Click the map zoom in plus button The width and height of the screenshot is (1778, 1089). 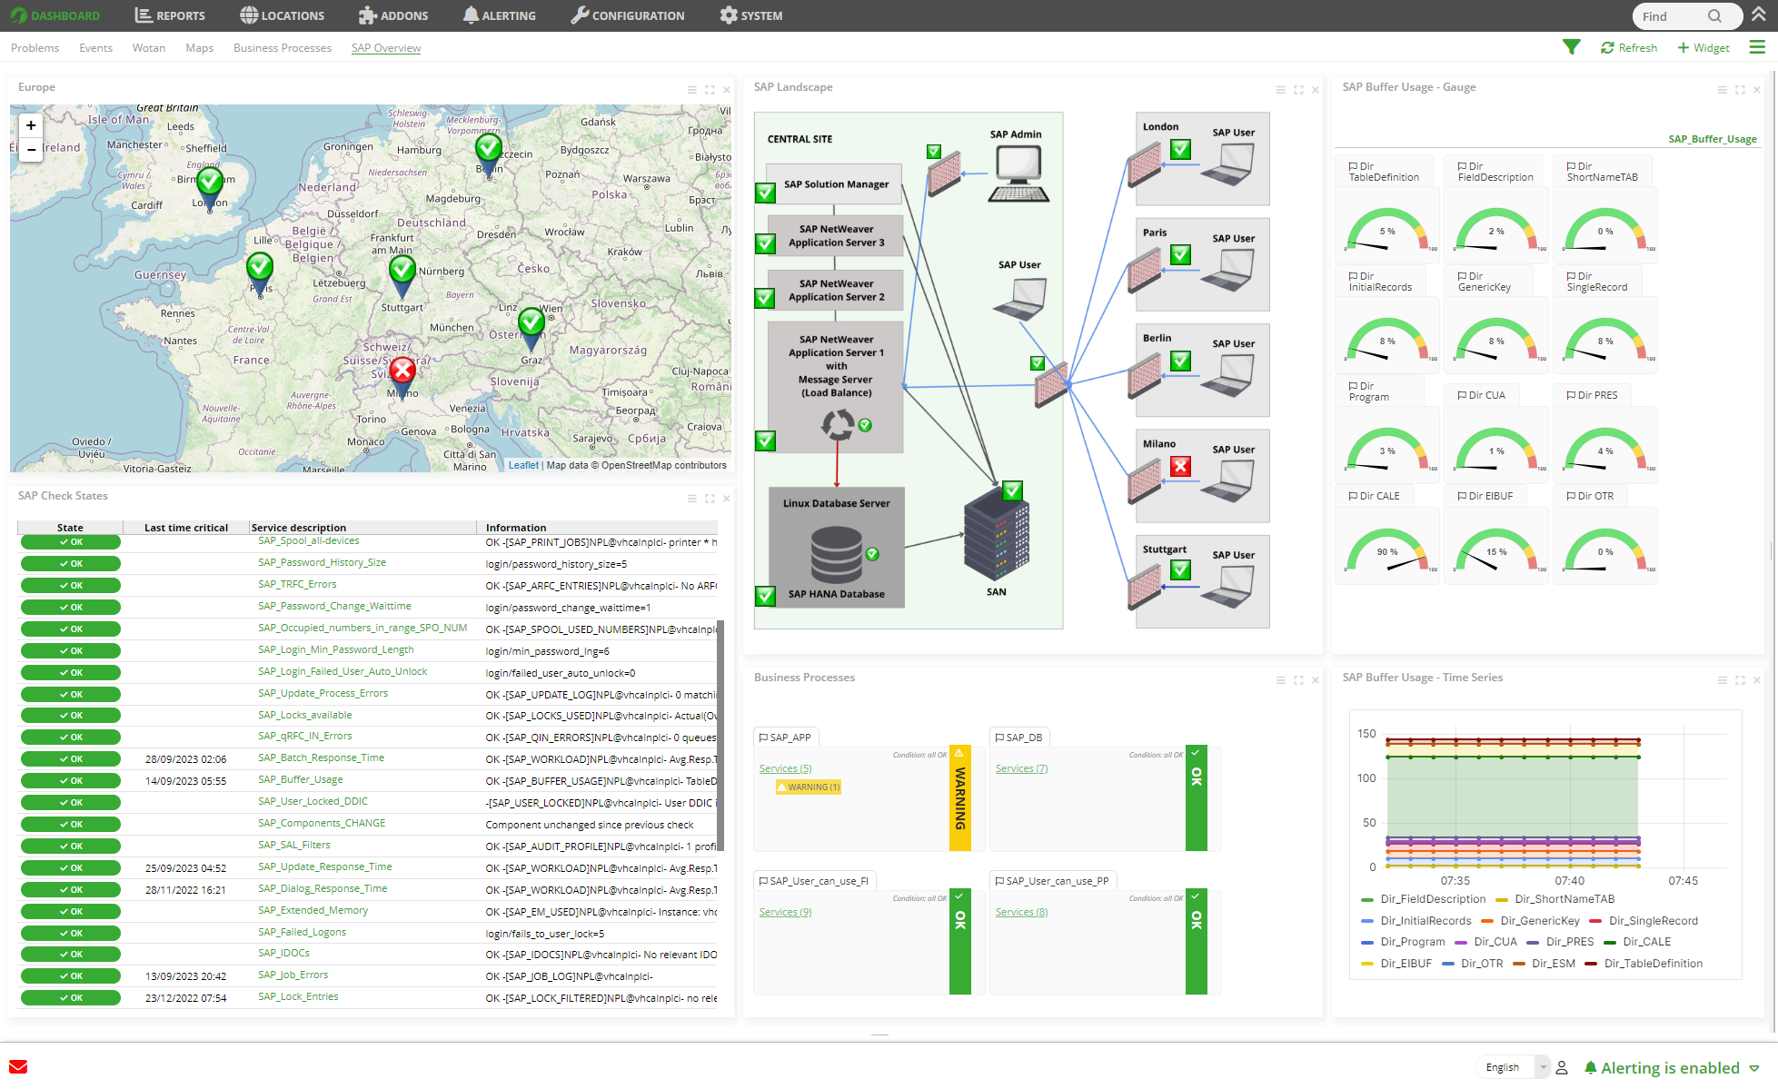click(x=31, y=125)
